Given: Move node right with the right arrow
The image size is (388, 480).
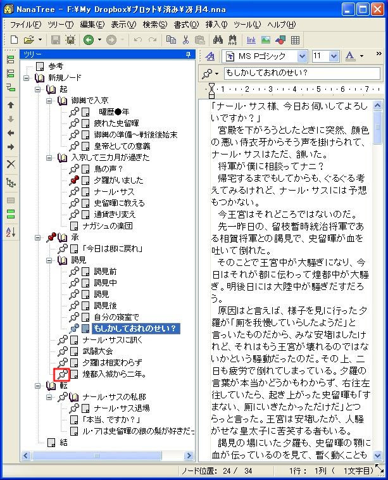Looking at the screenshot, I should pyautogui.click(x=11, y=148).
